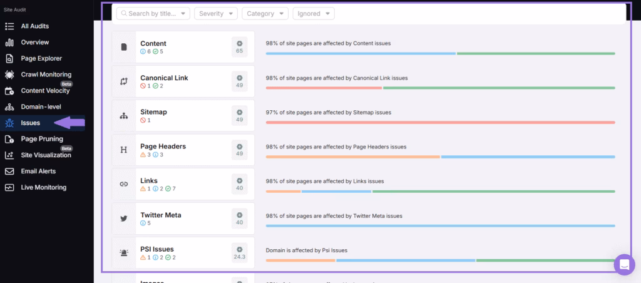Click the Sitemap hierarchy icon
Image resolution: width=641 pixels, height=283 pixels.
124,116
